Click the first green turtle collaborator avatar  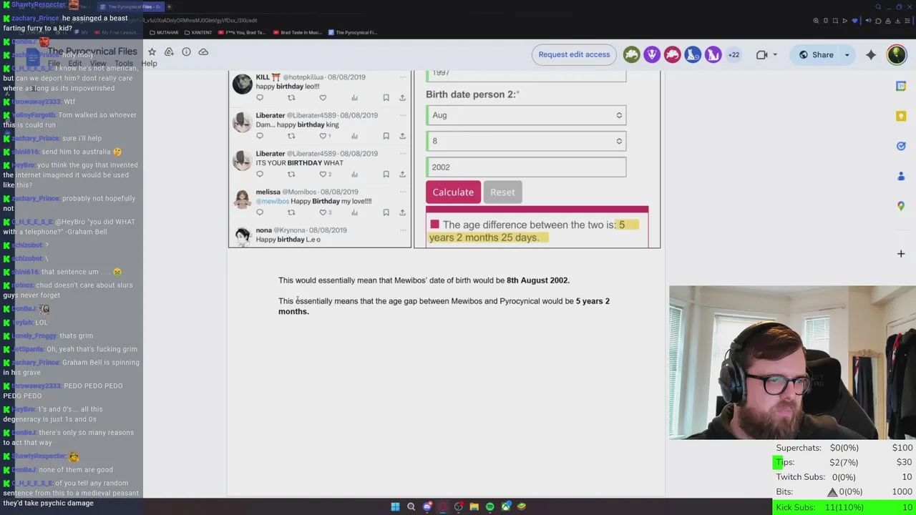631,54
